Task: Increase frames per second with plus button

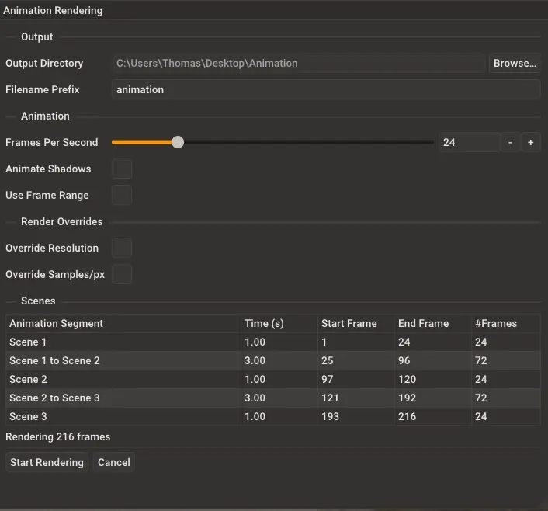Action: (530, 142)
